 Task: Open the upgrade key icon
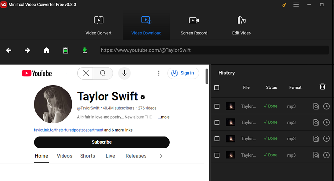tap(284, 5)
